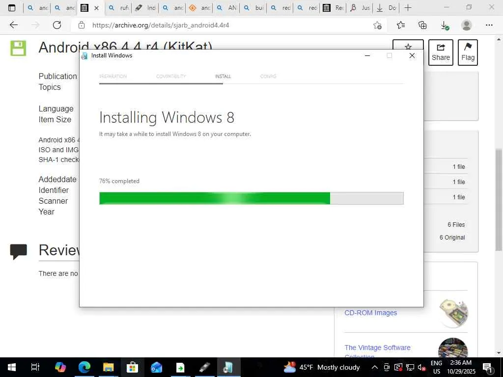The width and height of the screenshot is (503, 377).
Task: Select the INSTALL step label
Action: pyautogui.click(x=223, y=76)
